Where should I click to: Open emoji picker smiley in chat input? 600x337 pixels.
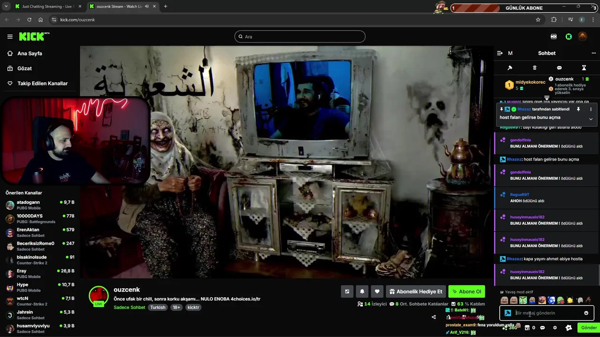(586, 313)
